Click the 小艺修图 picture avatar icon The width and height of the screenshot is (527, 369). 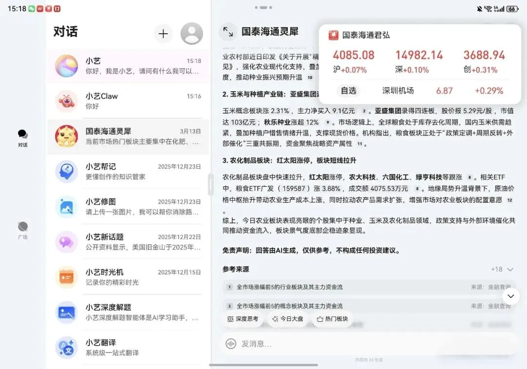pyautogui.click(x=66, y=207)
